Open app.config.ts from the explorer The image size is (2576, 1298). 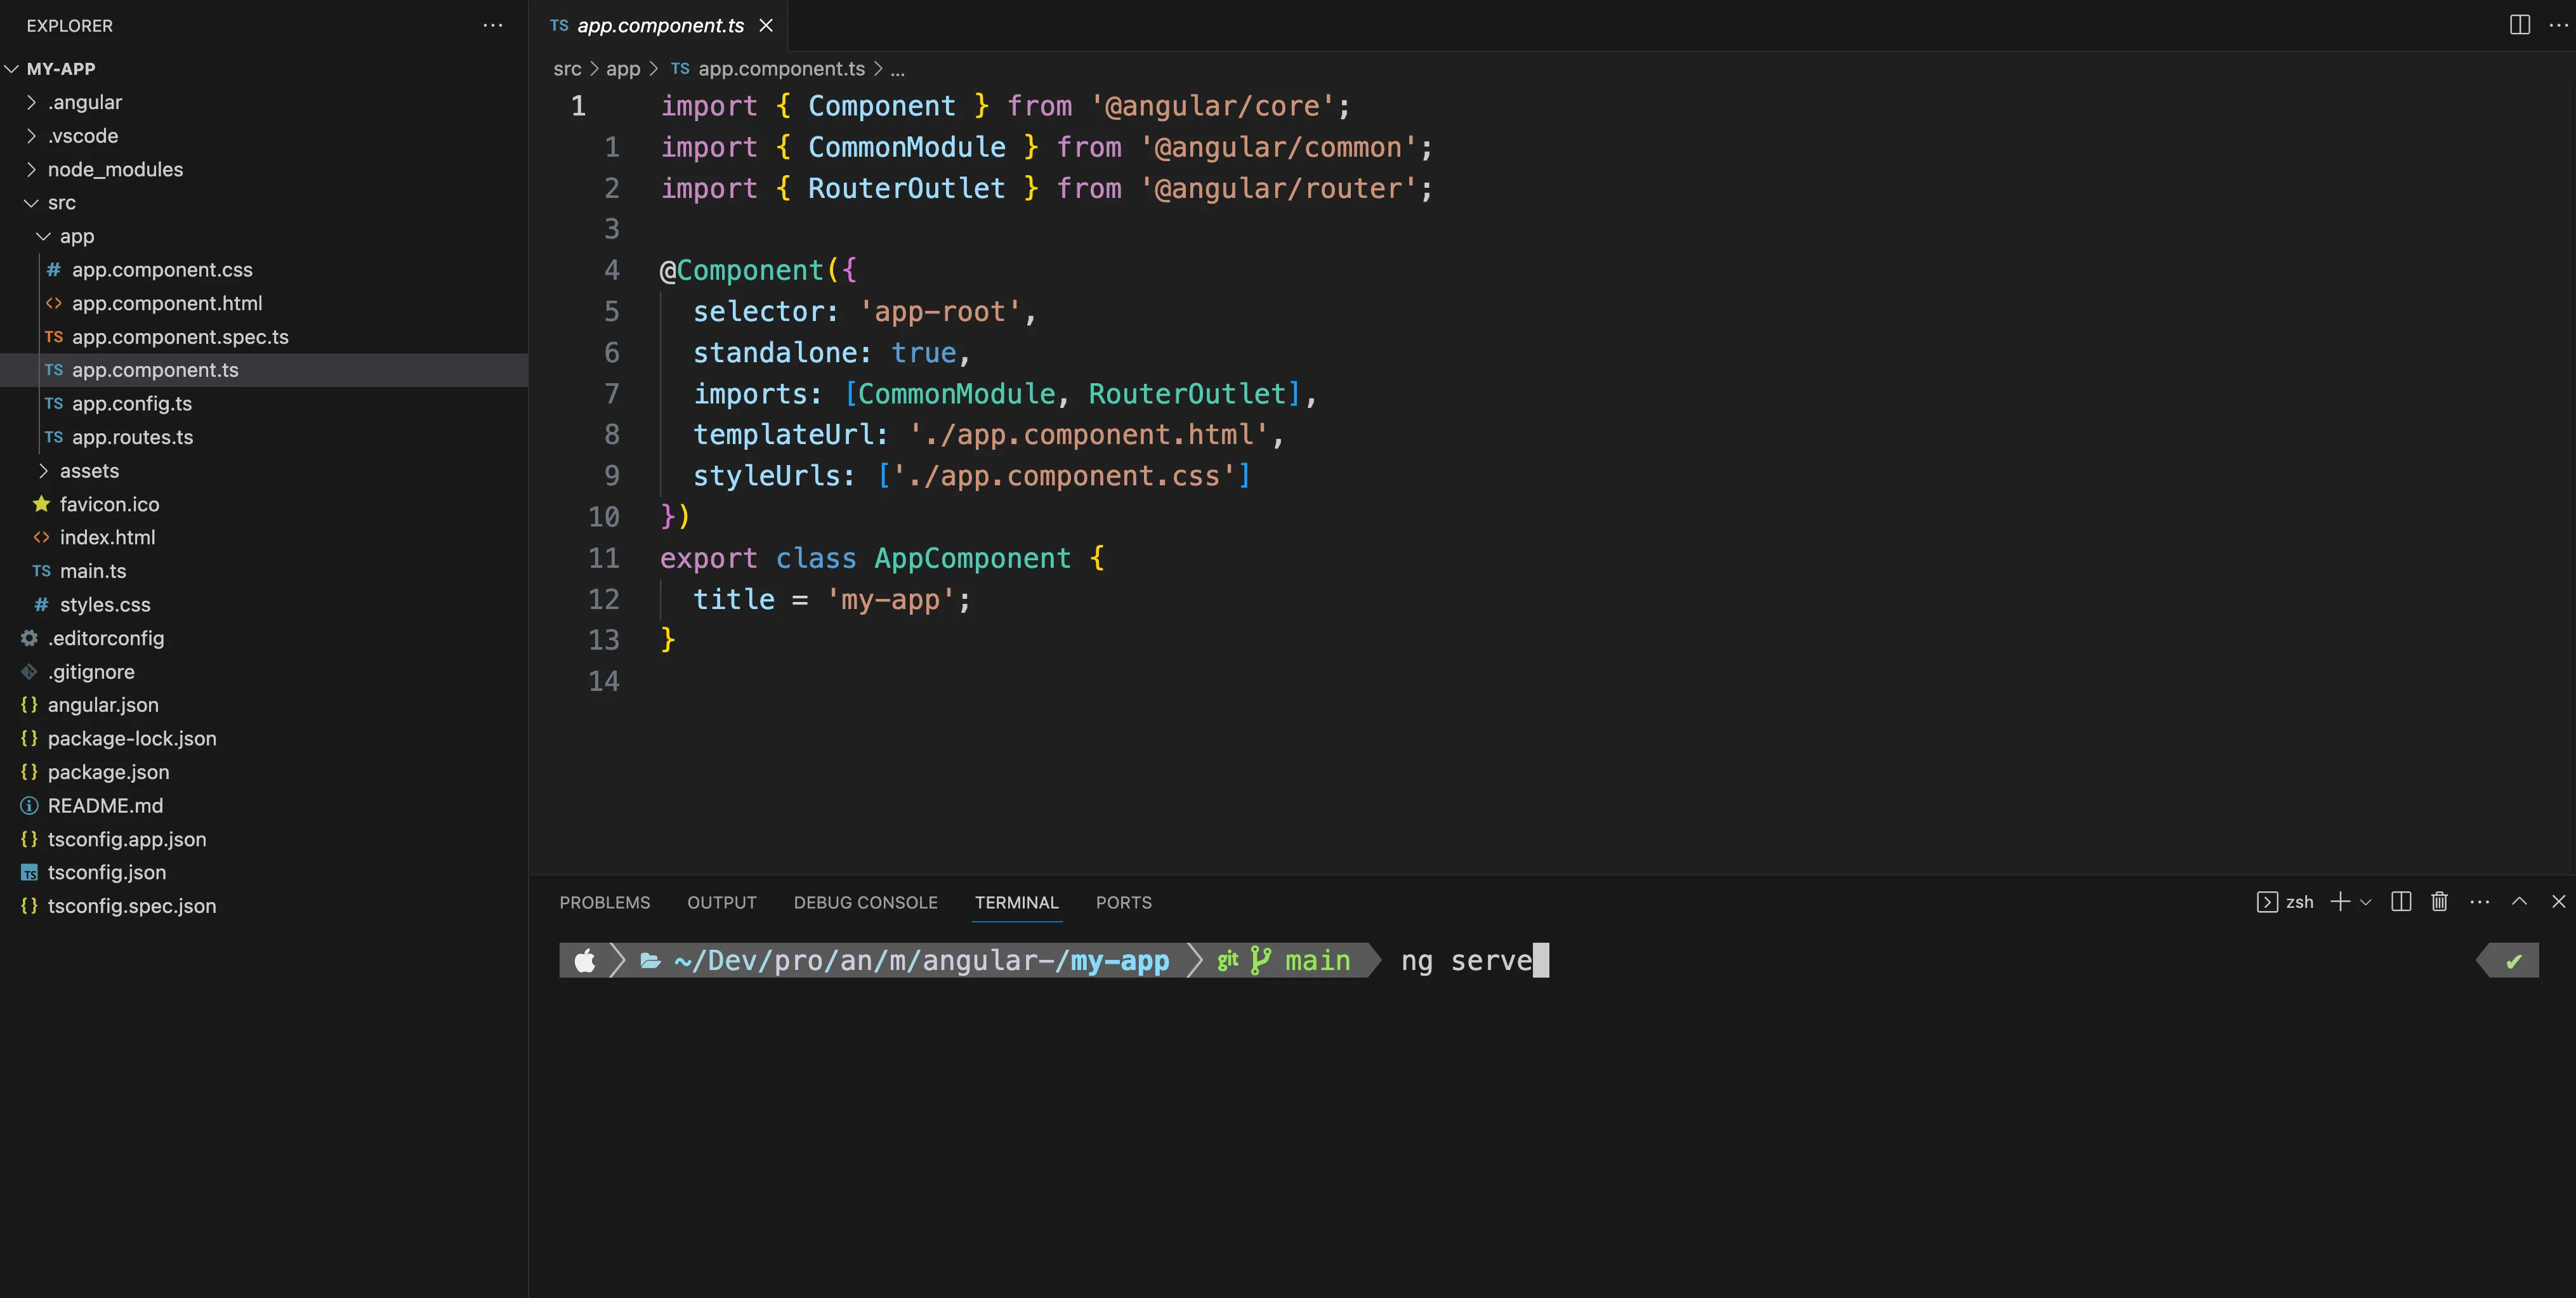click(131, 404)
